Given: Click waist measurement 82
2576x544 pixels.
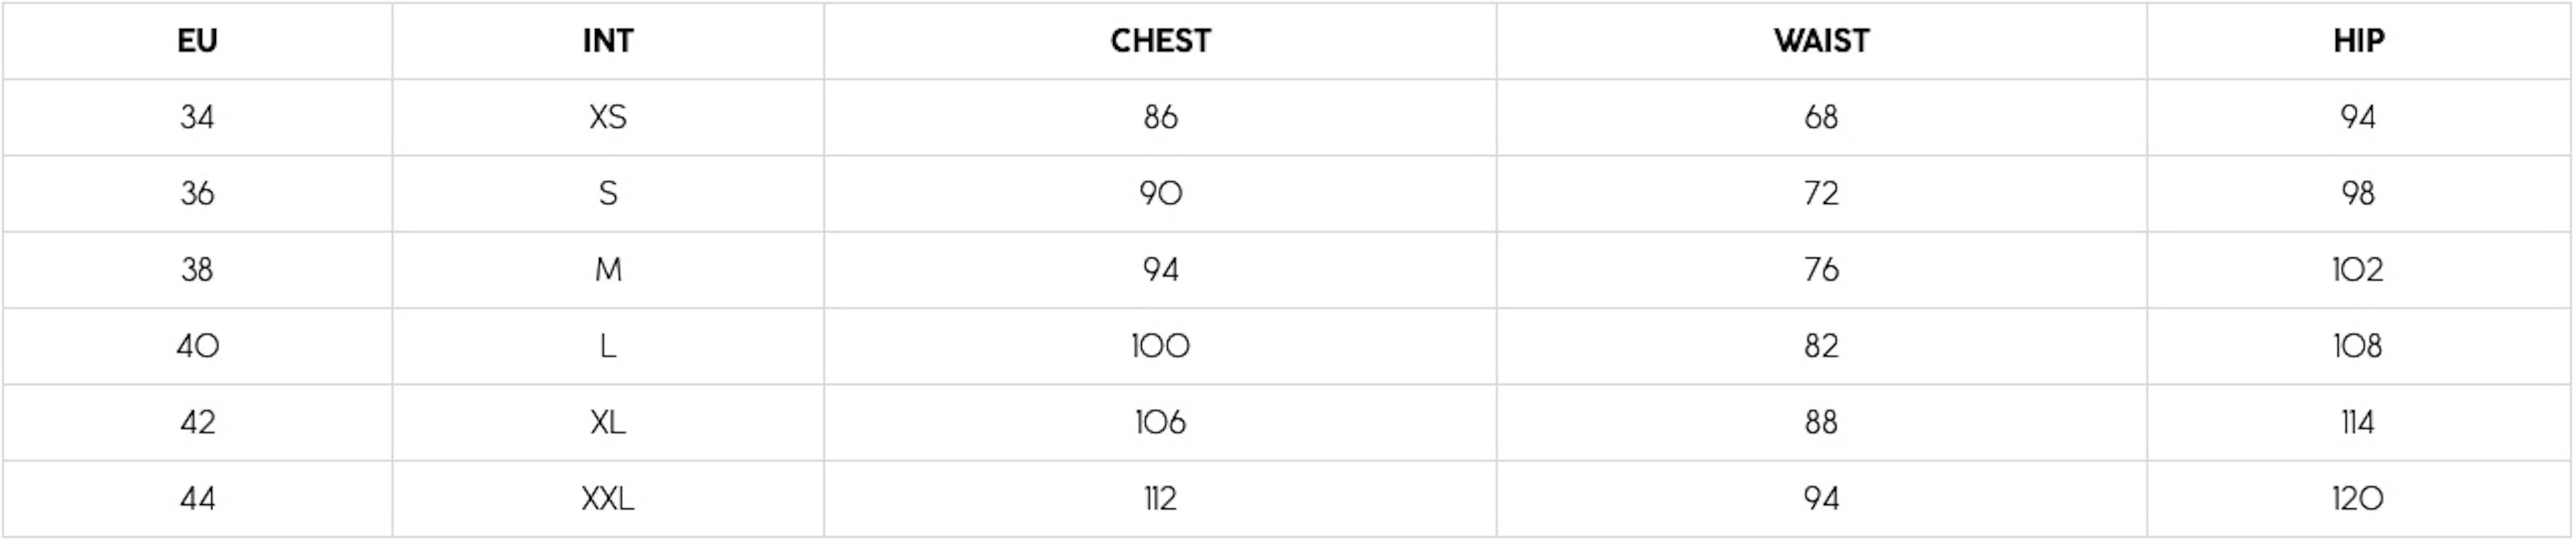Looking at the screenshot, I should coord(1821,346).
